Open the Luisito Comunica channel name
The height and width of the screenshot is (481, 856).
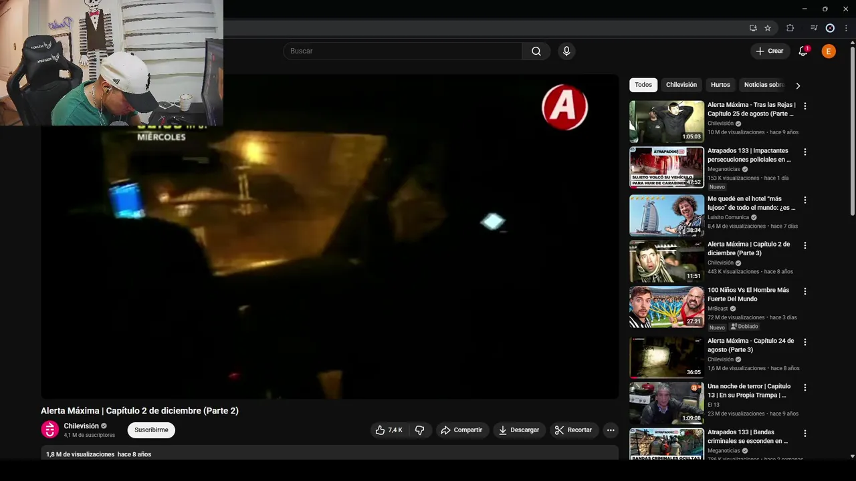point(728,217)
